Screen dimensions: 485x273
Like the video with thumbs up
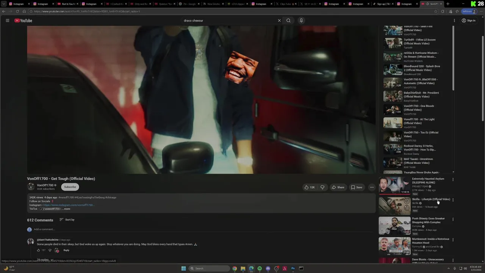(310, 187)
